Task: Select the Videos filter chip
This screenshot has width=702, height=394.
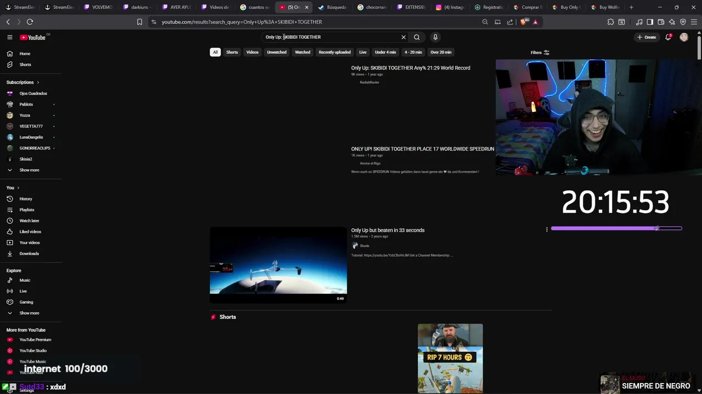Action: pos(252,52)
